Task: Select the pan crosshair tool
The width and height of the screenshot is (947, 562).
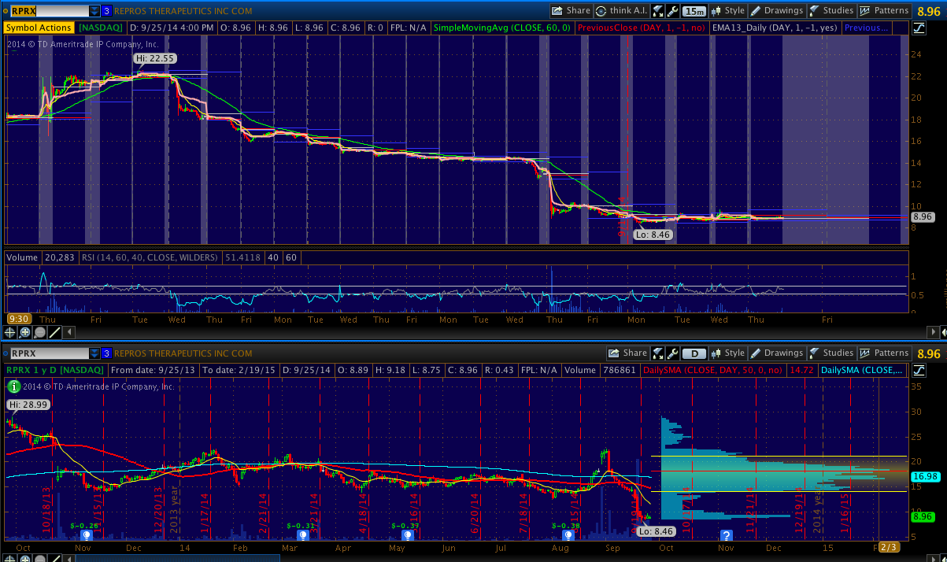Action: 11,332
